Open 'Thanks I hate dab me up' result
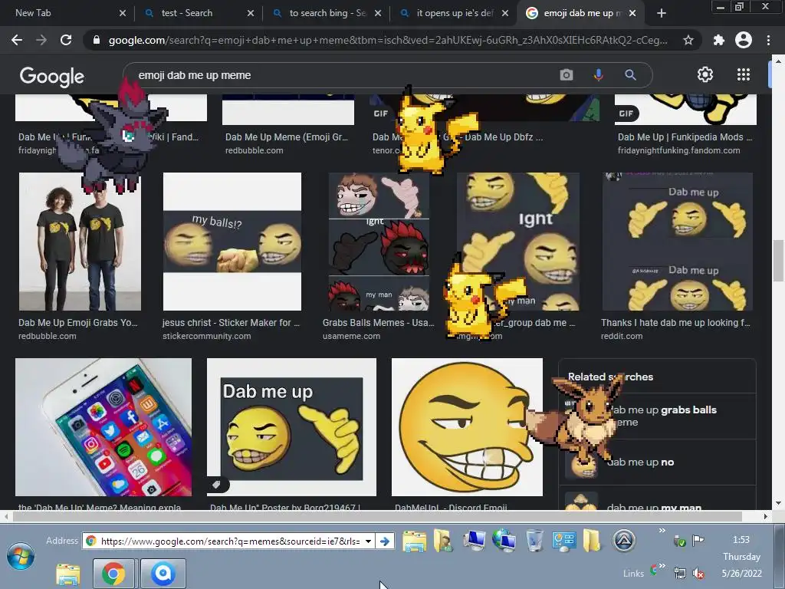This screenshot has height=589, width=785. 675,323
